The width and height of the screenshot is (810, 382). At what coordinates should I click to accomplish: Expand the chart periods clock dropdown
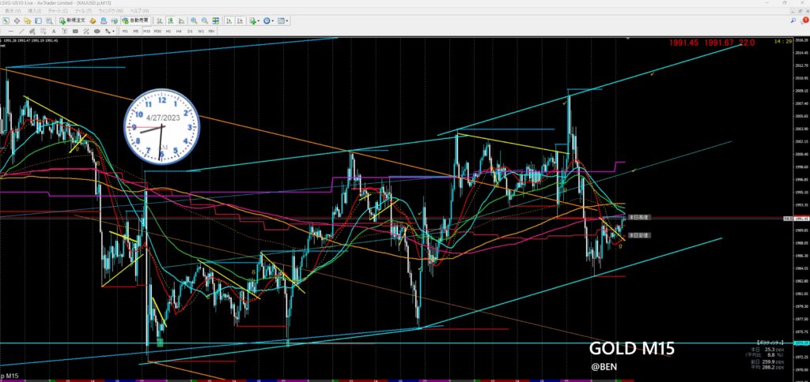(269, 21)
